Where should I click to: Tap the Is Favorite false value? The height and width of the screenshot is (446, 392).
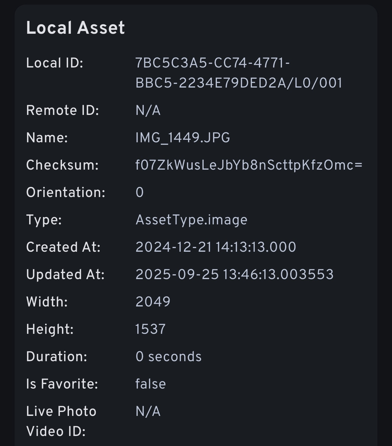coord(151,384)
